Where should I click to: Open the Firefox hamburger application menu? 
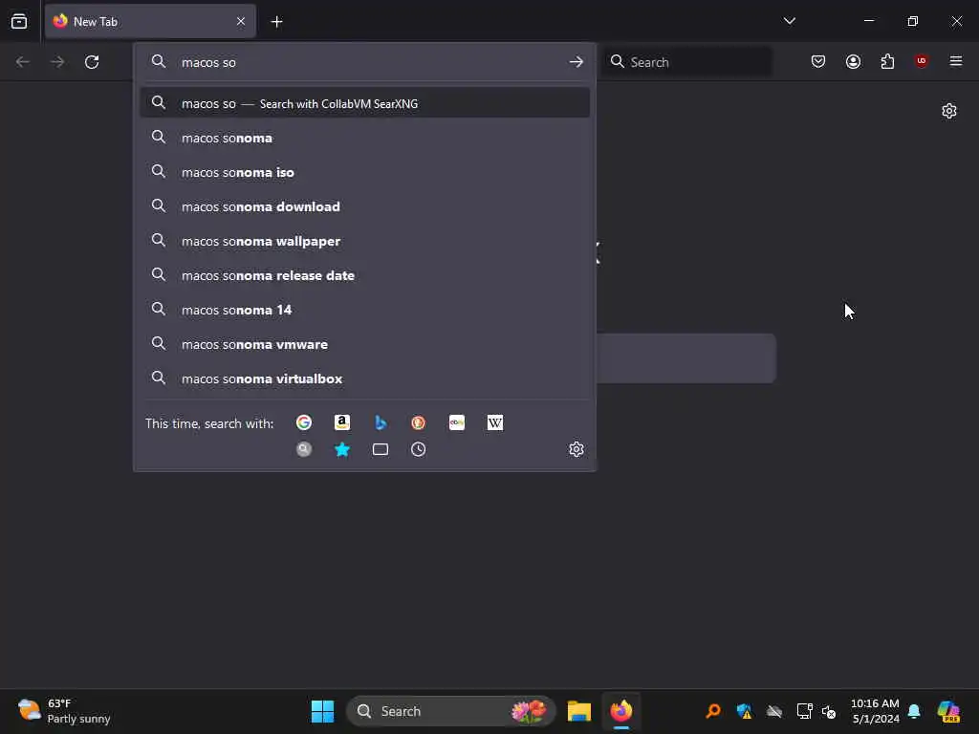tap(956, 61)
